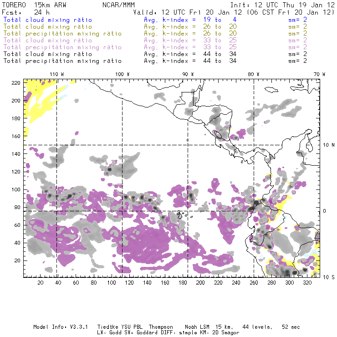337x337 pixels.
Task: Click the '80' left-axis tick label
Action: point(17,207)
